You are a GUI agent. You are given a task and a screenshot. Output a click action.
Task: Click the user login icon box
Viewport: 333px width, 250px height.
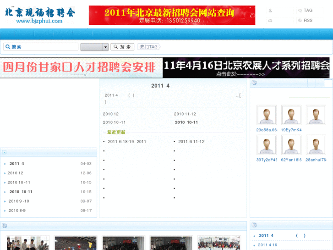pos(280,11)
